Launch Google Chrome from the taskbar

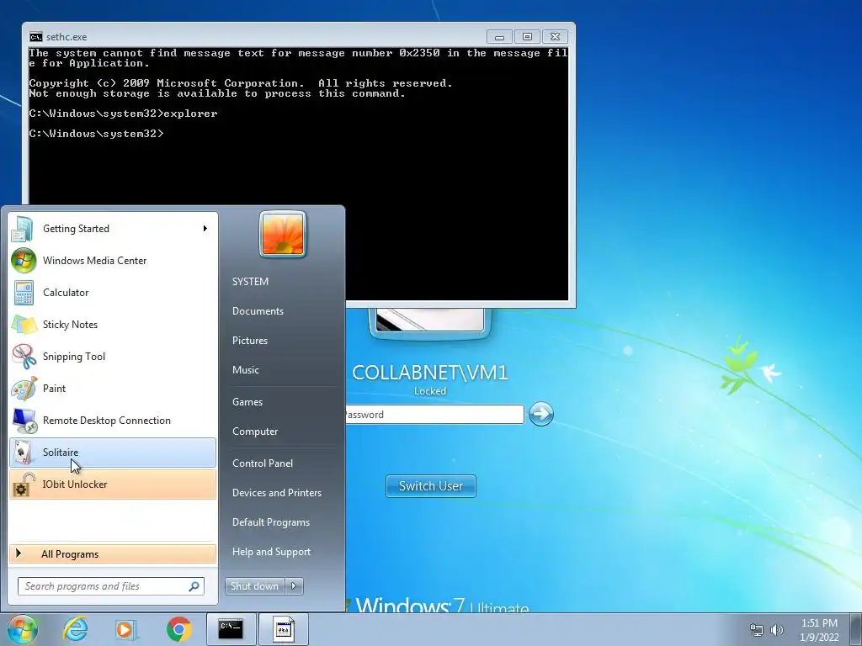point(178,629)
